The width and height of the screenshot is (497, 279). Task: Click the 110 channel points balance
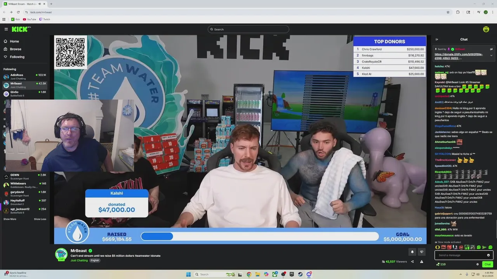click(441, 264)
